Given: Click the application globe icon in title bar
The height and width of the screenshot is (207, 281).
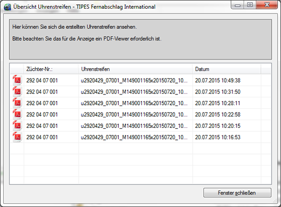Looking at the screenshot, I should (7, 7).
